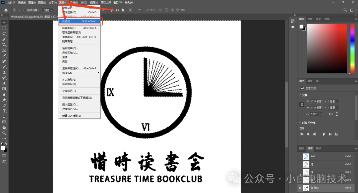Choose 选择并遮住(K)... menu entry

[x=79, y=68]
